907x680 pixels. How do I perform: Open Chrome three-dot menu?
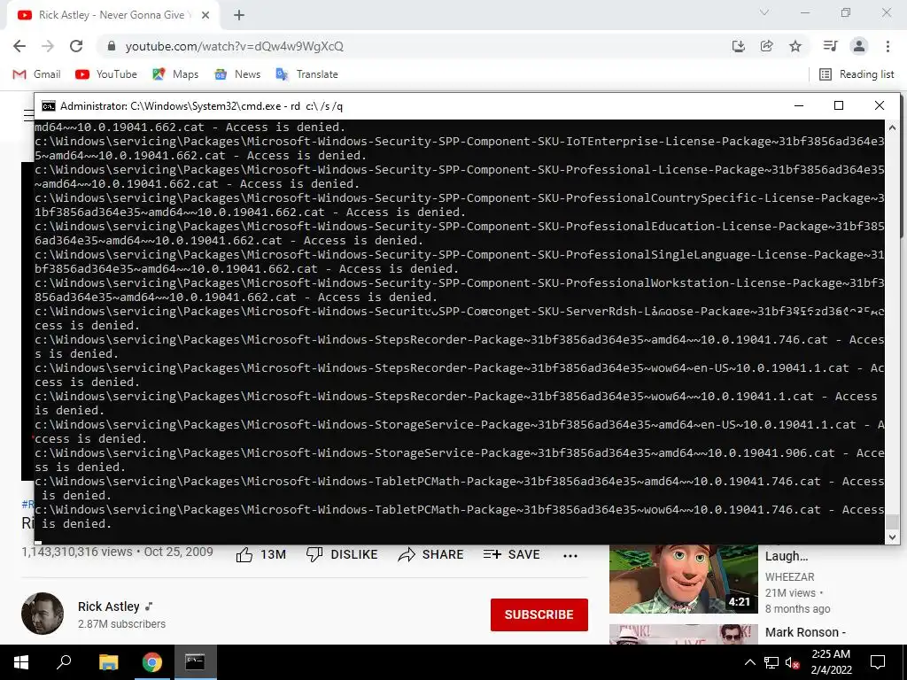click(888, 46)
